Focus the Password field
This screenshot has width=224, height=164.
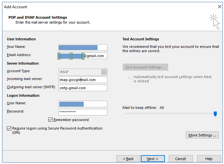pos(83,112)
